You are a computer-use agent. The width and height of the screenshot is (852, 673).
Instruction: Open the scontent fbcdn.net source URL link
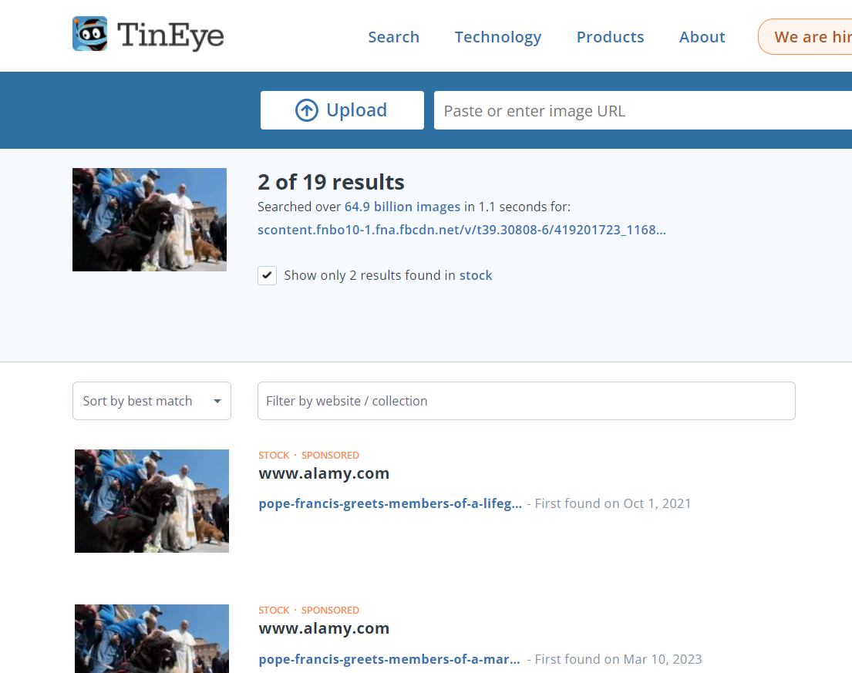coord(461,230)
